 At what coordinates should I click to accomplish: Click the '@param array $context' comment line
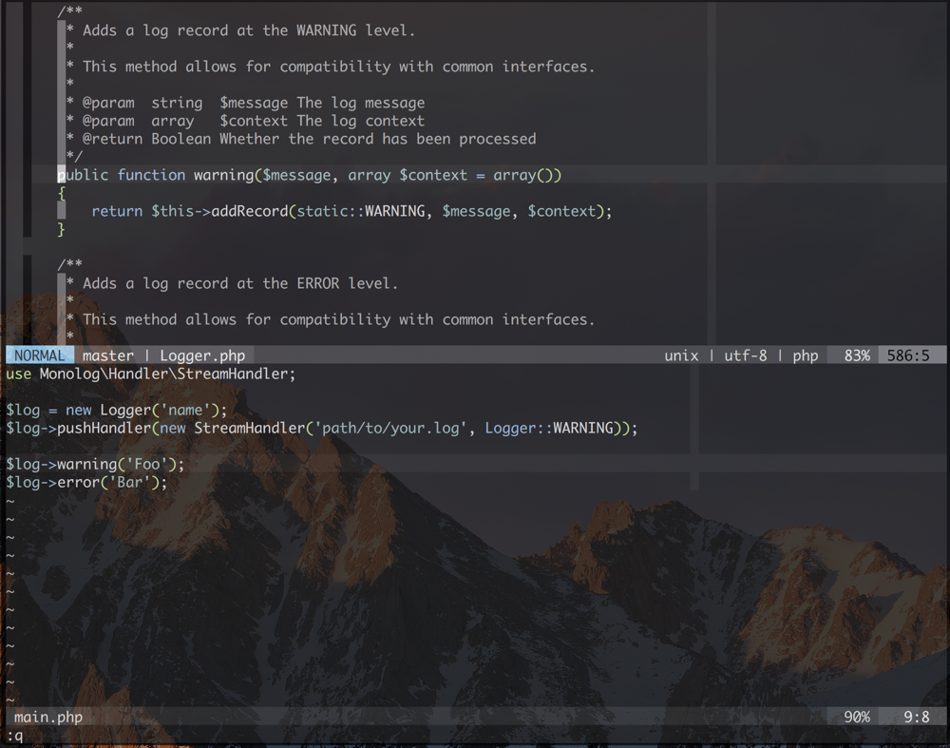pos(245,121)
